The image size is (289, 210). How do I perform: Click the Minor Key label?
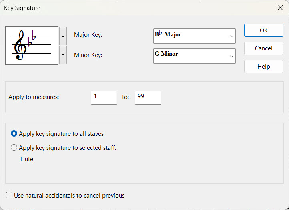click(x=88, y=55)
